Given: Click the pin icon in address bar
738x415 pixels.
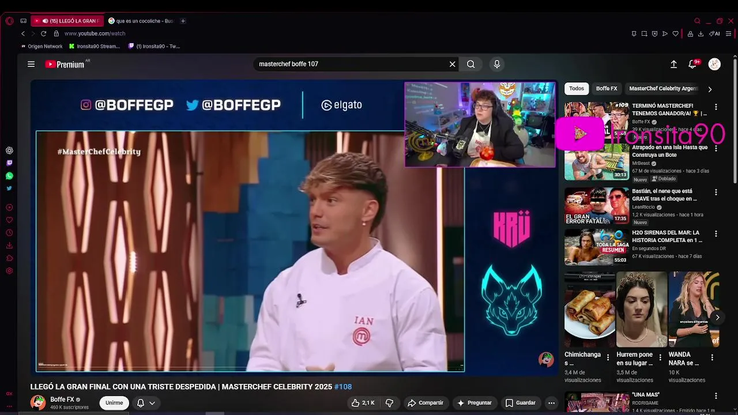Looking at the screenshot, I should pyautogui.click(x=634, y=33).
